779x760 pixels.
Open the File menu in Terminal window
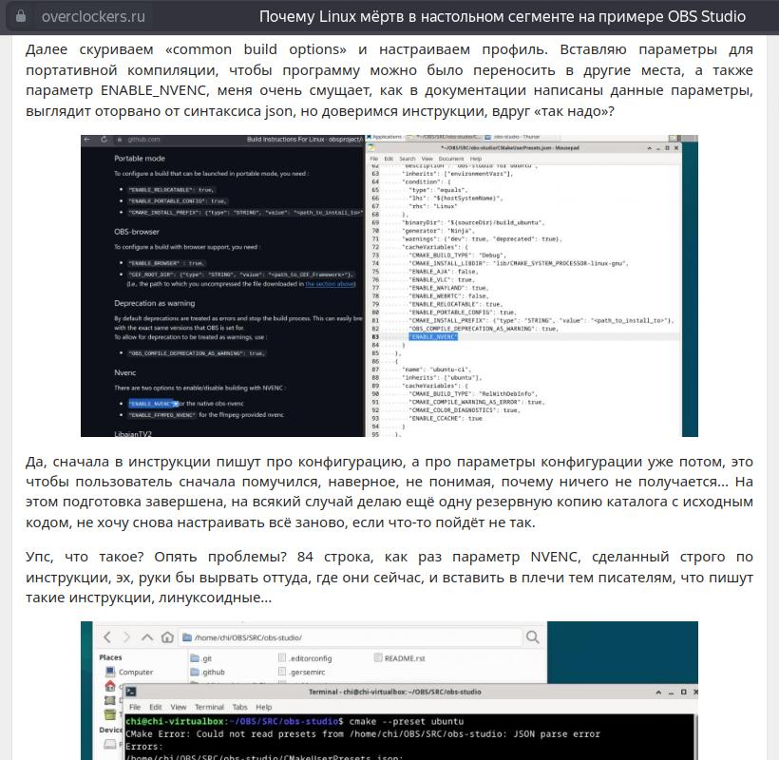pos(135,707)
